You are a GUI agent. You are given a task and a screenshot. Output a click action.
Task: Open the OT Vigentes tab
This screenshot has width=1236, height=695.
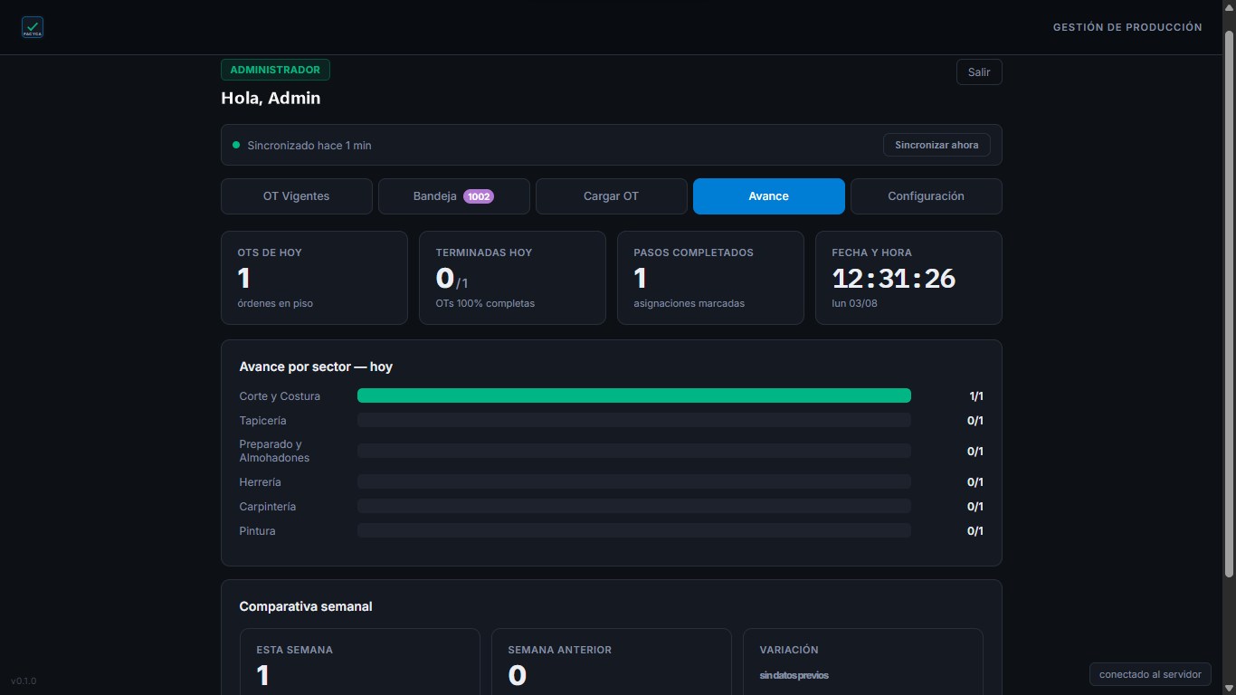pyautogui.click(x=297, y=196)
